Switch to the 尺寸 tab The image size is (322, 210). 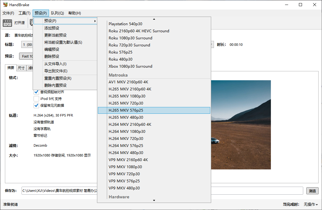[x=21, y=68]
